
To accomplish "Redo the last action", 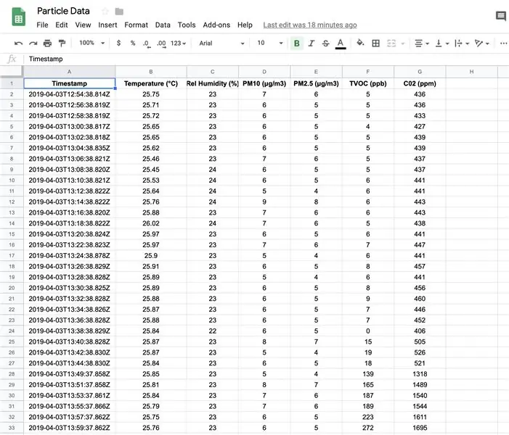I will (33, 43).
